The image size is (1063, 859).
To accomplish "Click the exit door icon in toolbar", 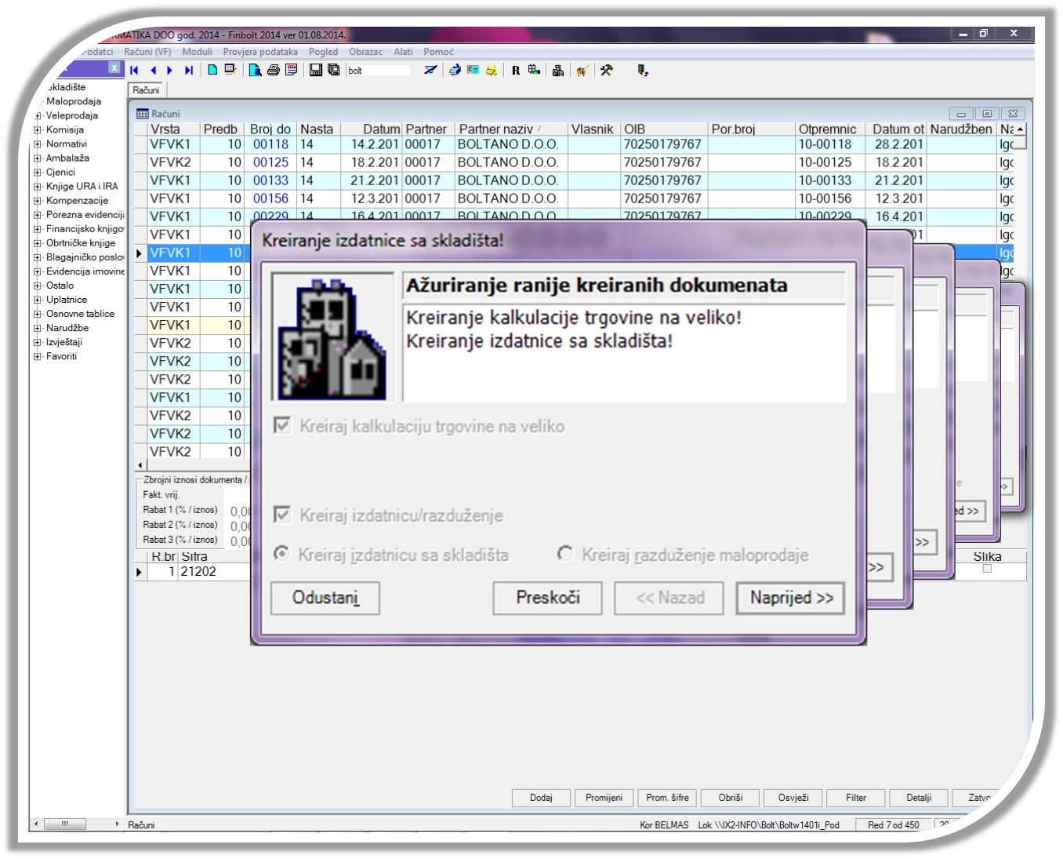I will tap(643, 71).
